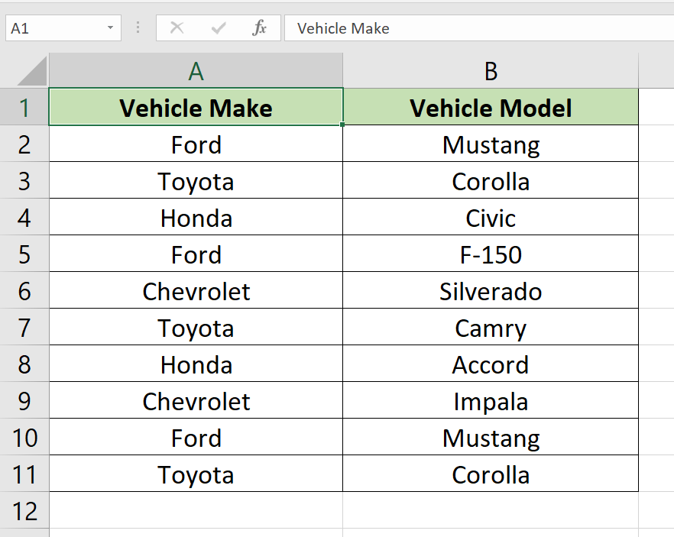
Task: Select the Toyota cell in row 7
Action: pos(196,327)
